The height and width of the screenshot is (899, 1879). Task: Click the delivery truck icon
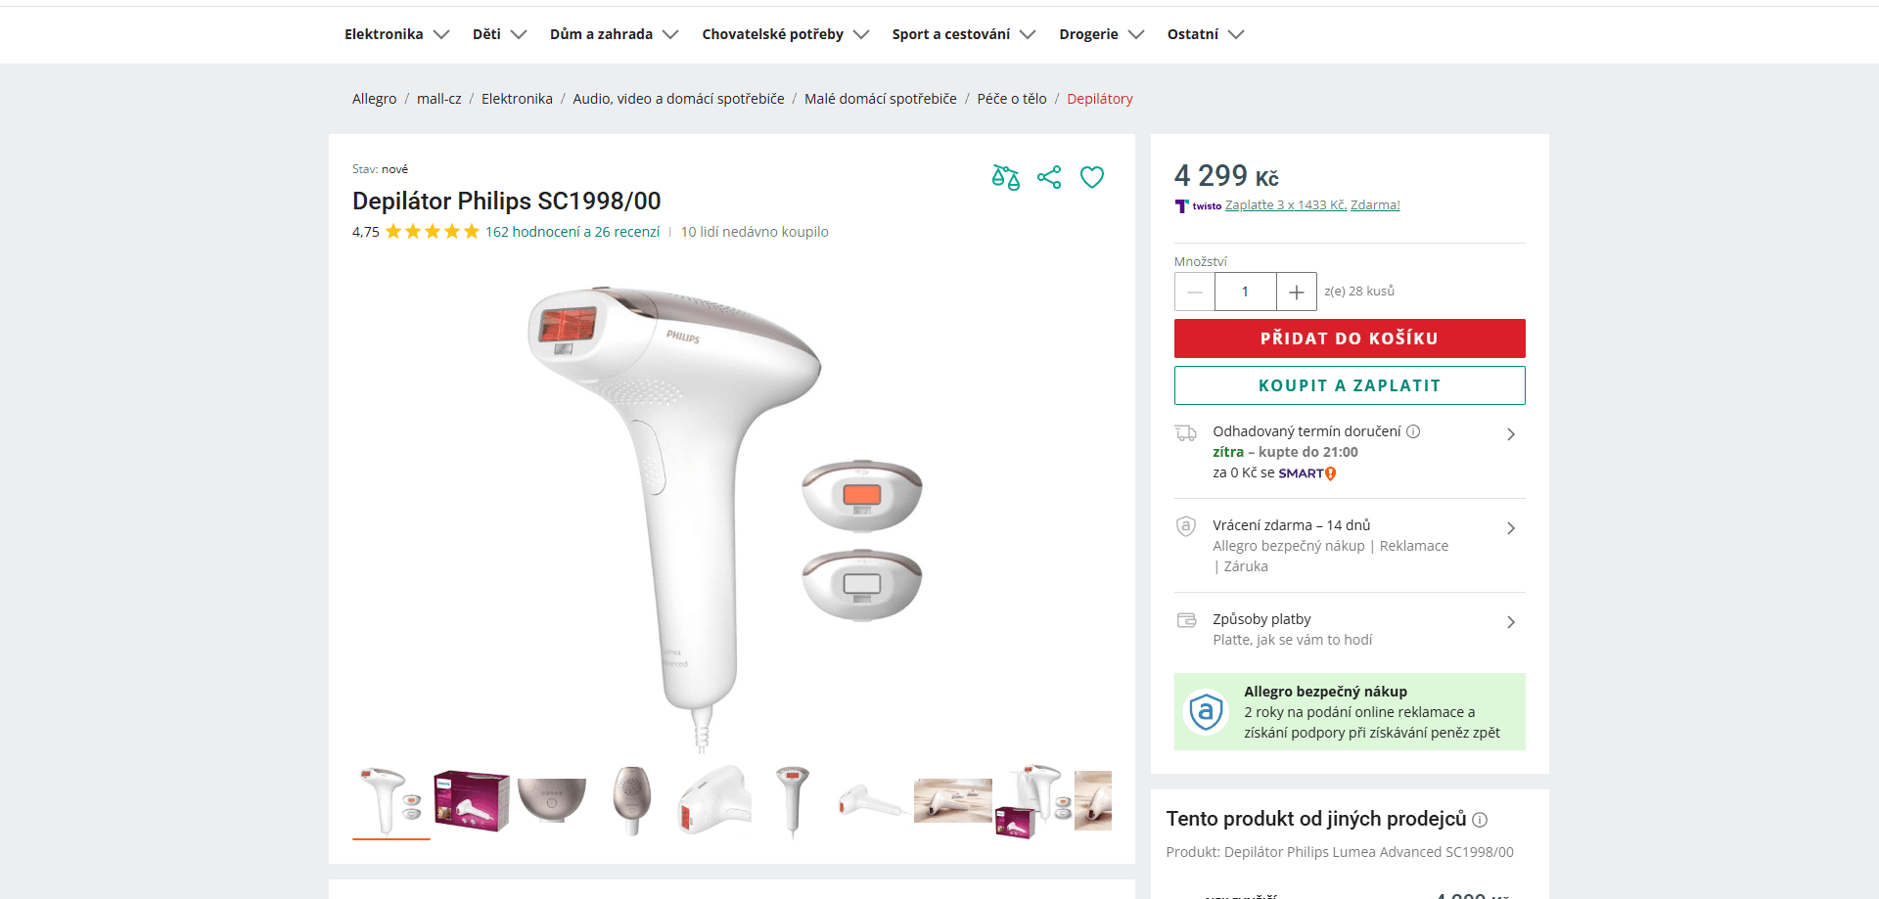(1186, 431)
